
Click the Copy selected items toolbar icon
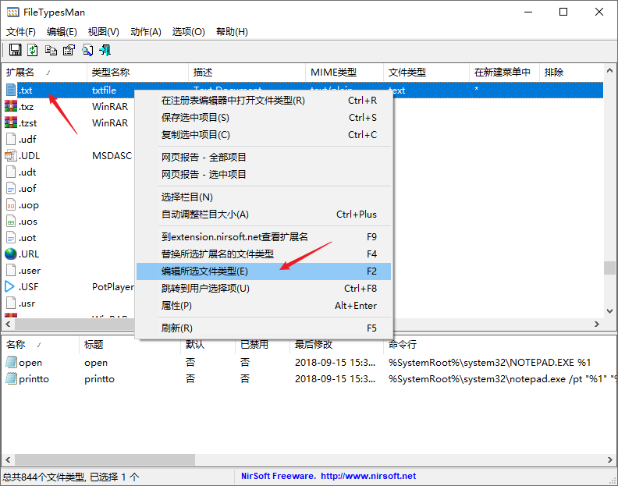[x=51, y=51]
